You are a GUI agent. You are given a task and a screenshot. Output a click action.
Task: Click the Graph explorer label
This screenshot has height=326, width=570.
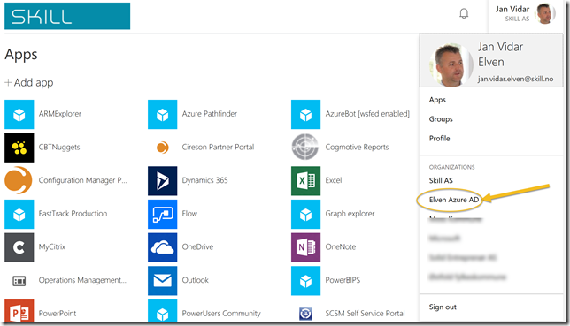(x=350, y=214)
